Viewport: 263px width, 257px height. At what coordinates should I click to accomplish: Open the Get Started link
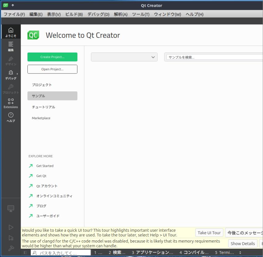pos(45,166)
